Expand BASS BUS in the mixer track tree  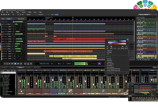(x=1, y=83)
